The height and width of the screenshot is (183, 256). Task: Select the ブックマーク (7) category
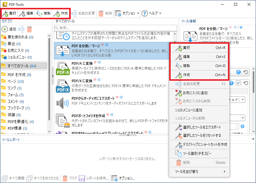coord(15,108)
